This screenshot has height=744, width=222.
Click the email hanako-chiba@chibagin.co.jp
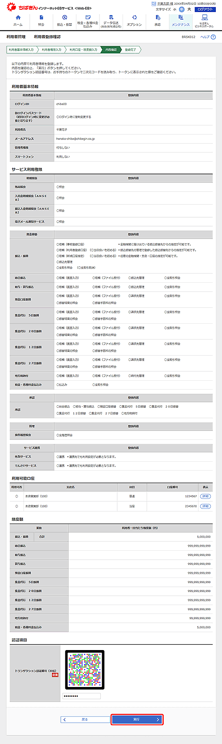coord(75,139)
